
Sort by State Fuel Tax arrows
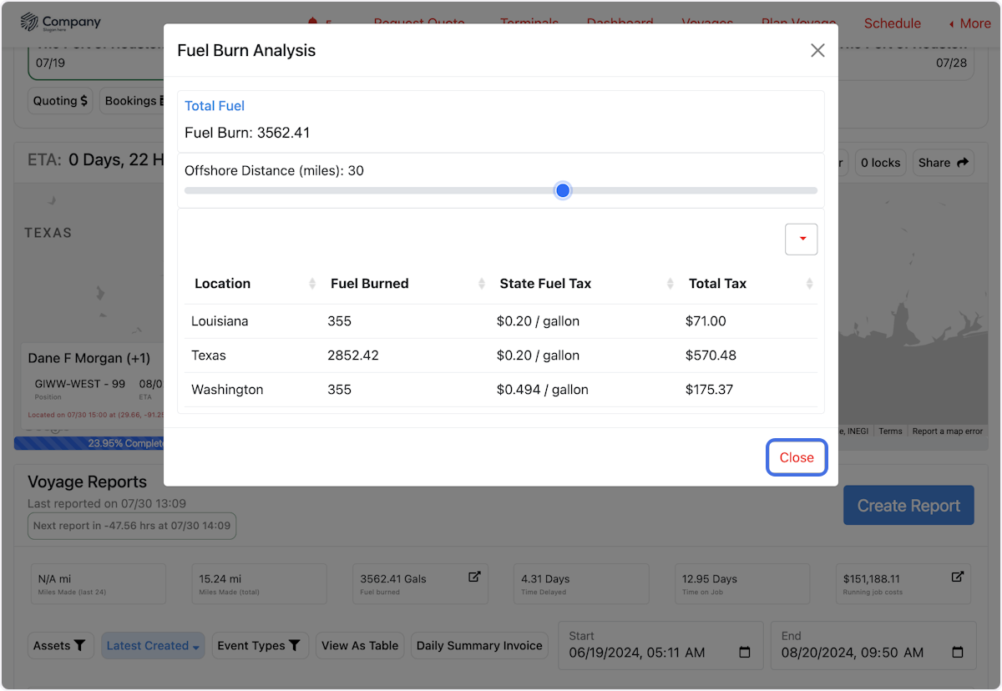click(x=671, y=284)
